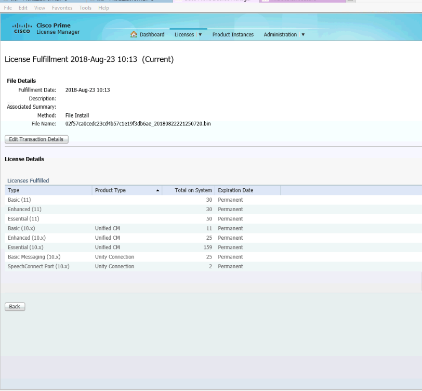Click the Dashboard home icon
The width and height of the screenshot is (422, 391).
[134, 34]
